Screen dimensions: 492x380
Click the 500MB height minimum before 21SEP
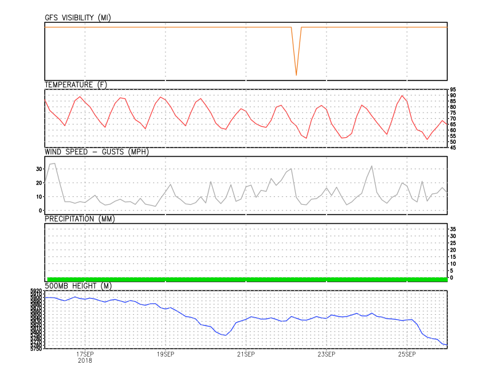click(x=226, y=336)
